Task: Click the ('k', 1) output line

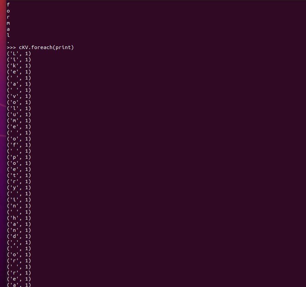Action: pyautogui.click(x=19, y=66)
